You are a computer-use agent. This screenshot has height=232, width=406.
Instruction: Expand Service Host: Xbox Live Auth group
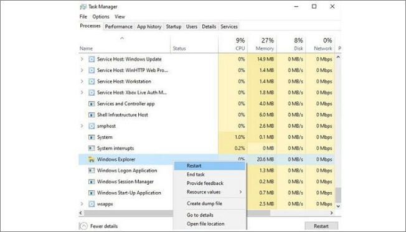tap(82, 93)
